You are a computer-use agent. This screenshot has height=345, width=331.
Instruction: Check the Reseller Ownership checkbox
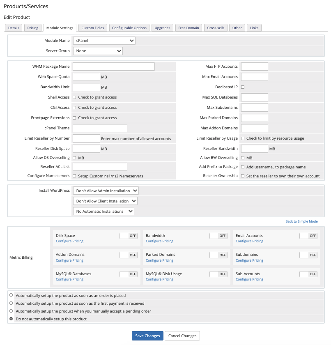tap(243, 176)
